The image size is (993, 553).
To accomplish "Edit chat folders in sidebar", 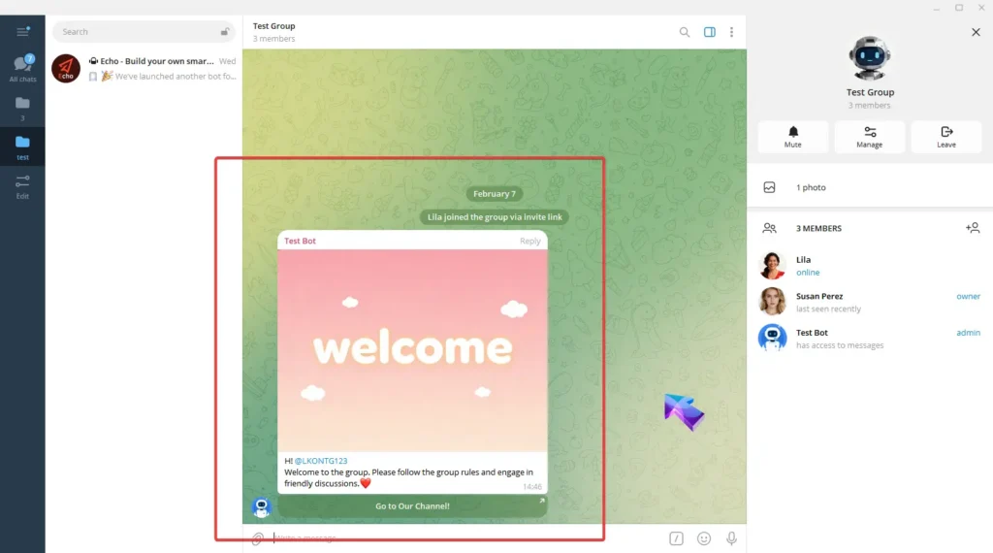I will [22, 184].
